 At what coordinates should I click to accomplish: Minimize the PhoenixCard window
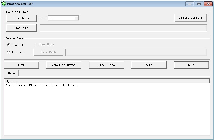(x=190, y=4)
